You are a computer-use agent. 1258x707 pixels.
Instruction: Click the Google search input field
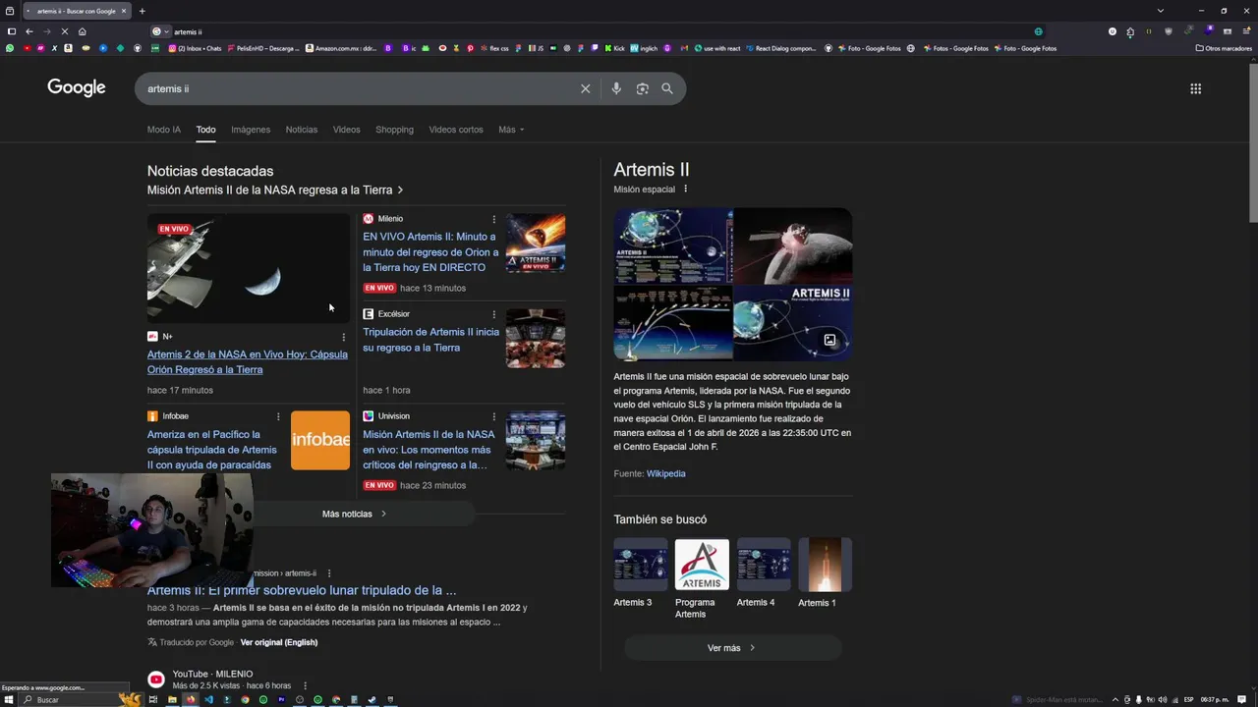pyautogui.click(x=359, y=88)
